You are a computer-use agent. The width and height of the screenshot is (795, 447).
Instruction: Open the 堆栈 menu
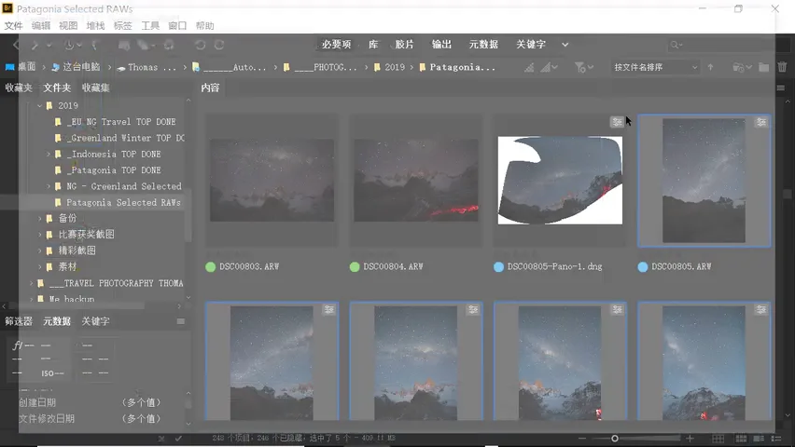pos(95,26)
